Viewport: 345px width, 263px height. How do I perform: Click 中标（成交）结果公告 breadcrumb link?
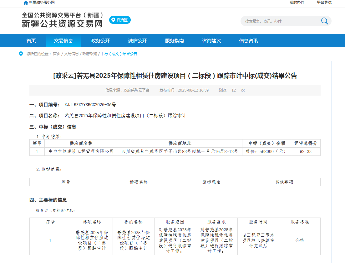coord(119,54)
